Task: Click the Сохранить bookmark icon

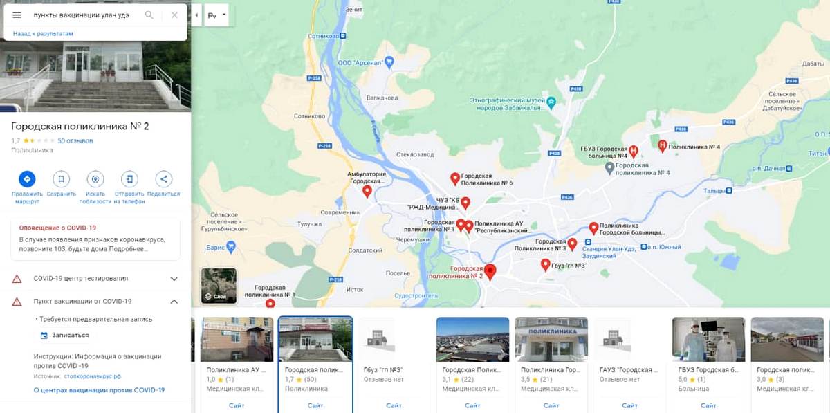Action: 62,178
